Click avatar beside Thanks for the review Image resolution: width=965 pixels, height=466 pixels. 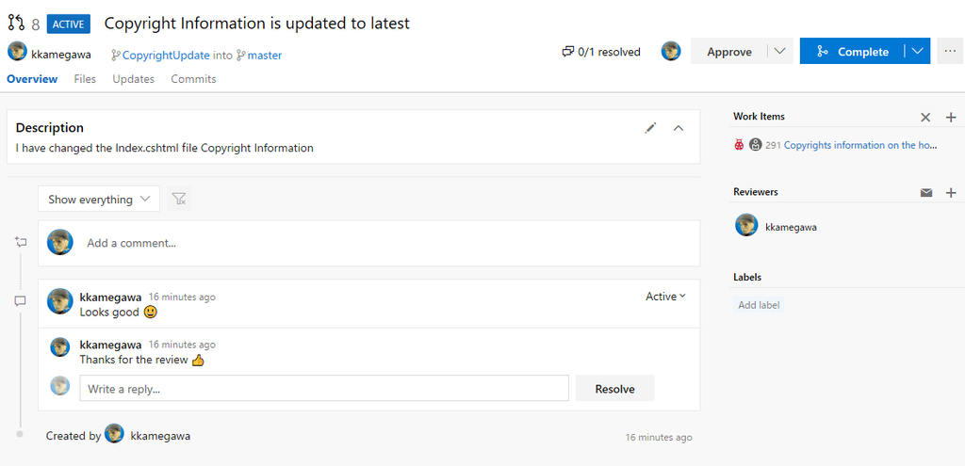coord(59,346)
